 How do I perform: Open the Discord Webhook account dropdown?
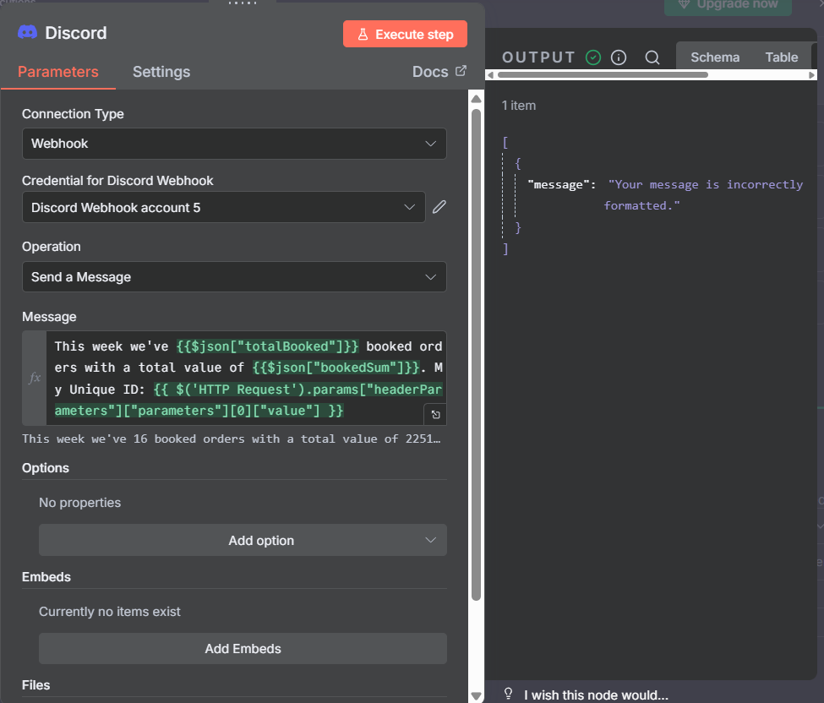pos(223,207)
